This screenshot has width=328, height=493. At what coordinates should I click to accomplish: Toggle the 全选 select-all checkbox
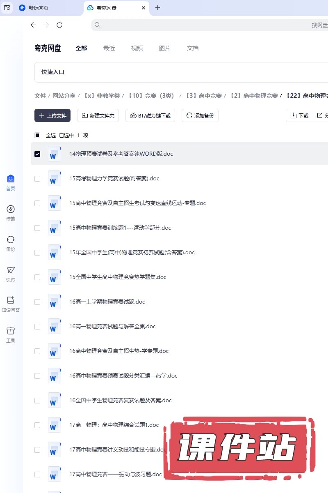click(x=37, y=135)
